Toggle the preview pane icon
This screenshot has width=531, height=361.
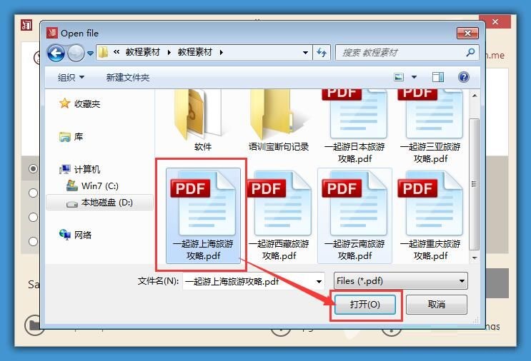[438, 77]
